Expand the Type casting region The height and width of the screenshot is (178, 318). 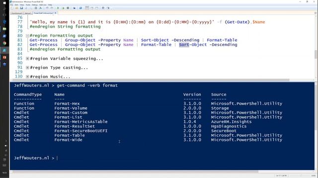[x=27, y=68]
